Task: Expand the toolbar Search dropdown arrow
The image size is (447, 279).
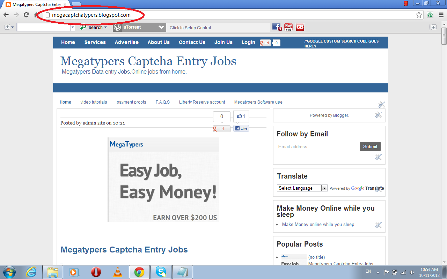Action: coord(106,27)
